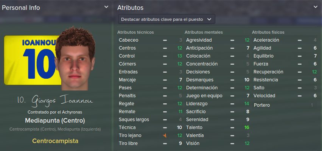322x151 pixels.
Task: Click the Centrocampista role label
Action: (x=55, y=141)
